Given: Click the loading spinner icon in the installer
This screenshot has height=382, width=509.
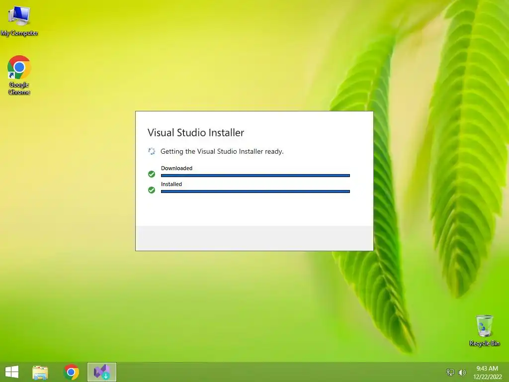Looking at the screenshot, I should click(x=152, y=151).
